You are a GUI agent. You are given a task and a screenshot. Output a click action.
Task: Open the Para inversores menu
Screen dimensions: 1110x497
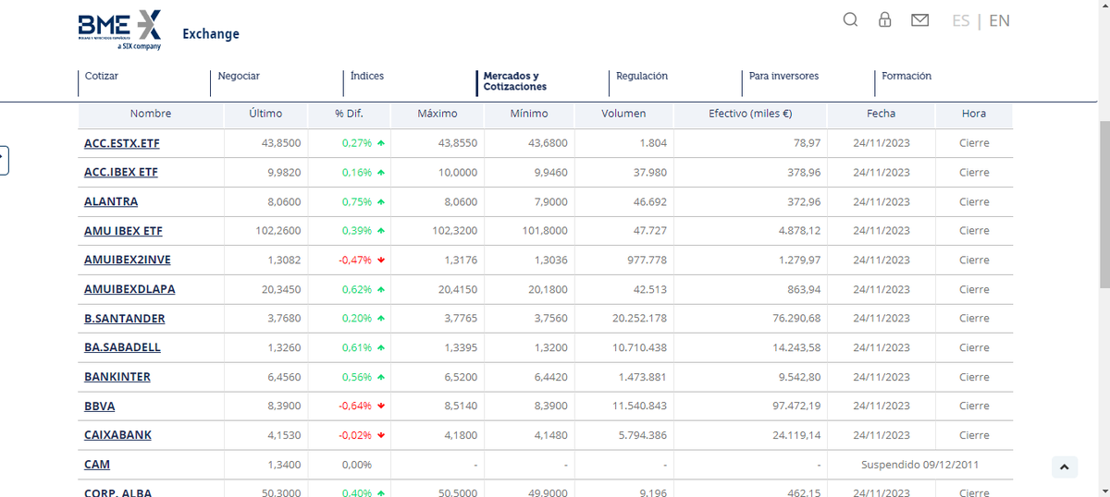(x=783, y=76)
